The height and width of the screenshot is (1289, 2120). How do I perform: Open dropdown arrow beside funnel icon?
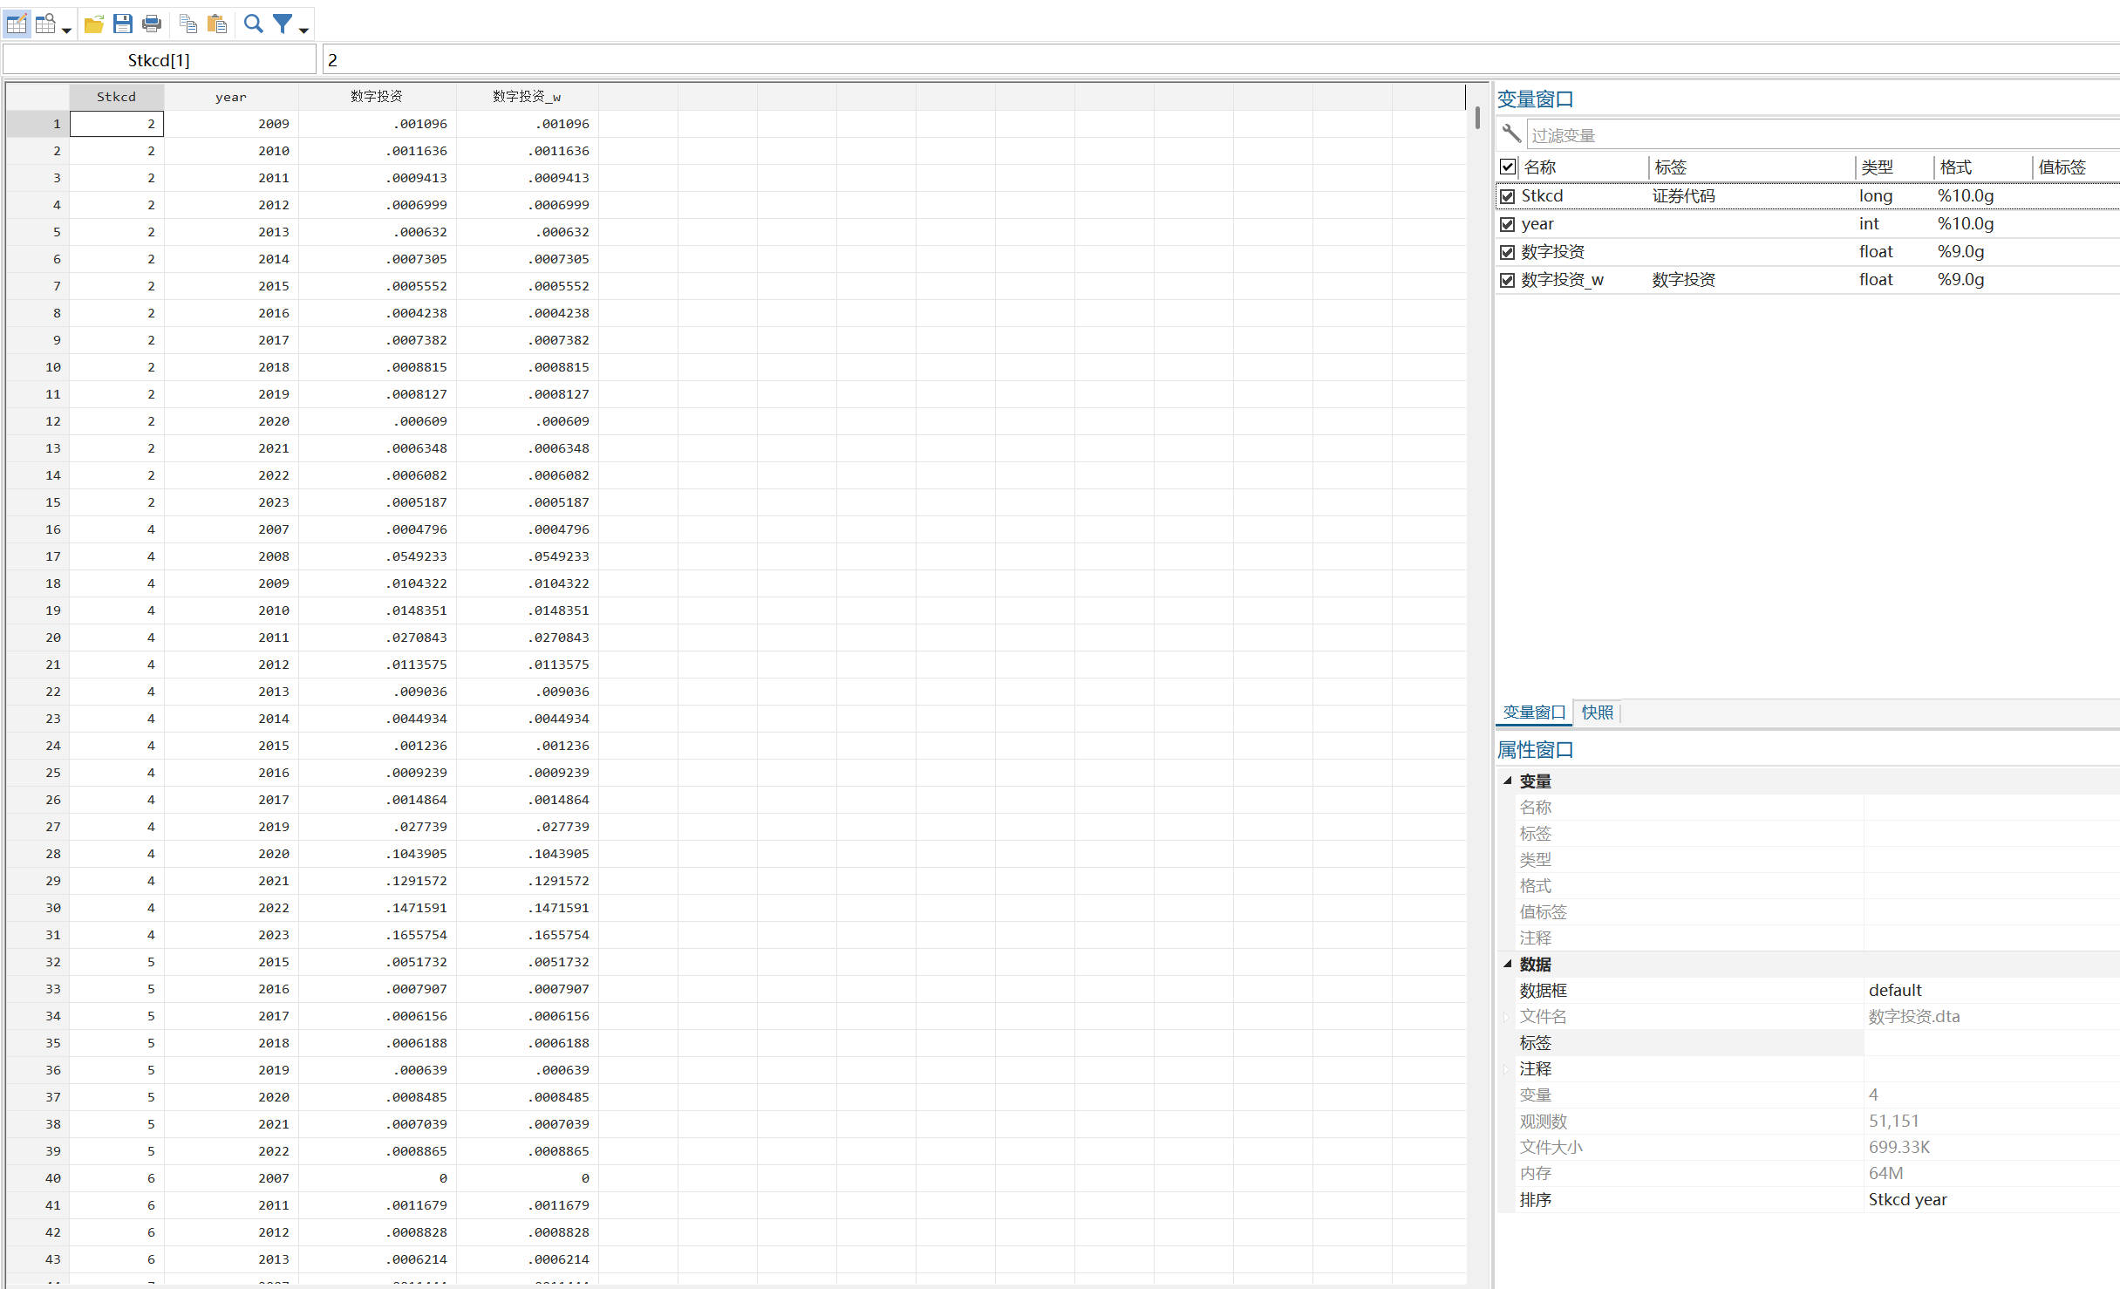pos(303,31)
